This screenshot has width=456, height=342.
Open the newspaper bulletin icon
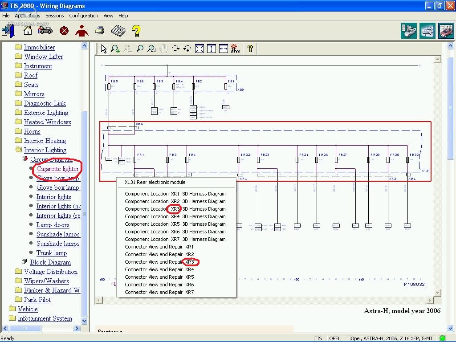point(118,31)
